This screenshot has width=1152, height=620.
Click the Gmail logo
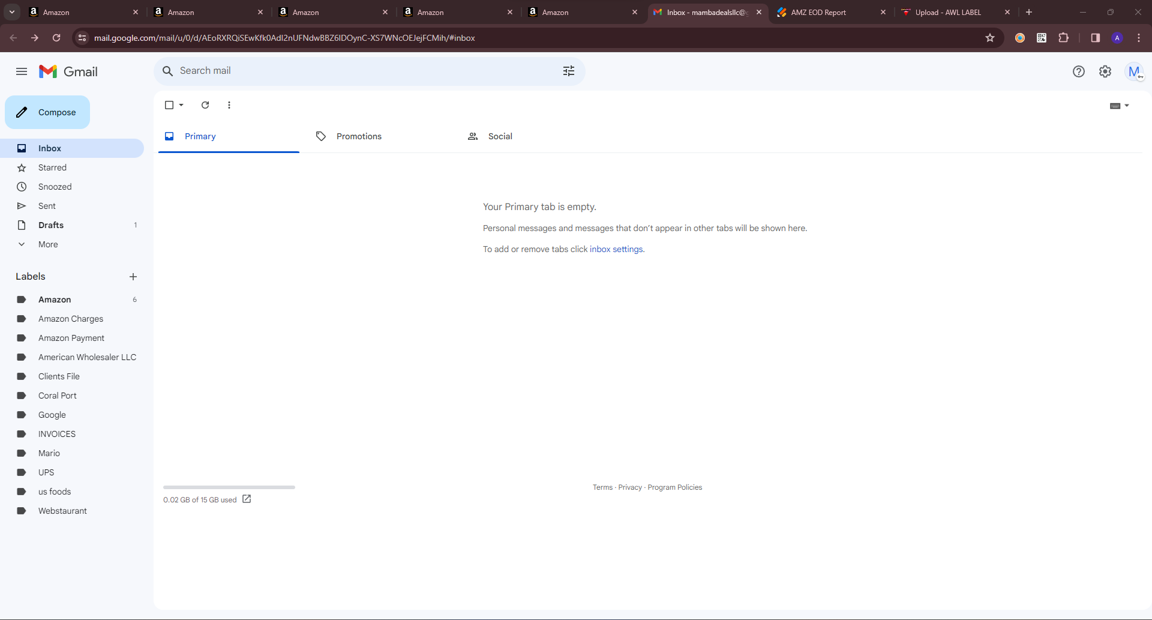(68, 71)
